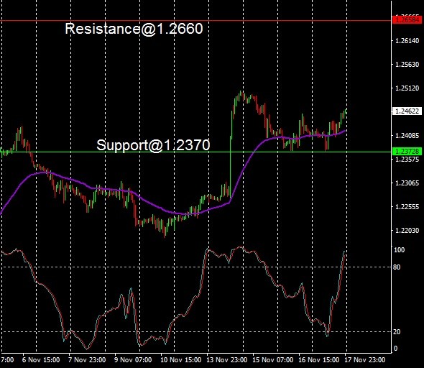
Task: Click the oscillator level 0 label
Action: tap(395, 349)
